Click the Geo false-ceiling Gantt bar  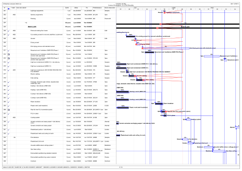click(219, 151)
